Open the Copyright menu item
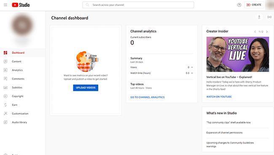The width and height of the screenshot is (274, 155). coord(22,96)
